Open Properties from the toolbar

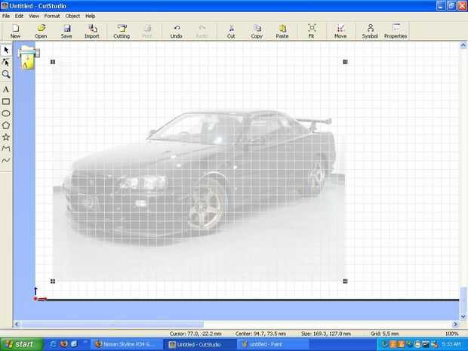[396, 31]
